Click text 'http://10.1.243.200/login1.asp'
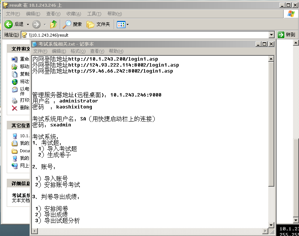 (x=113, y=59)
